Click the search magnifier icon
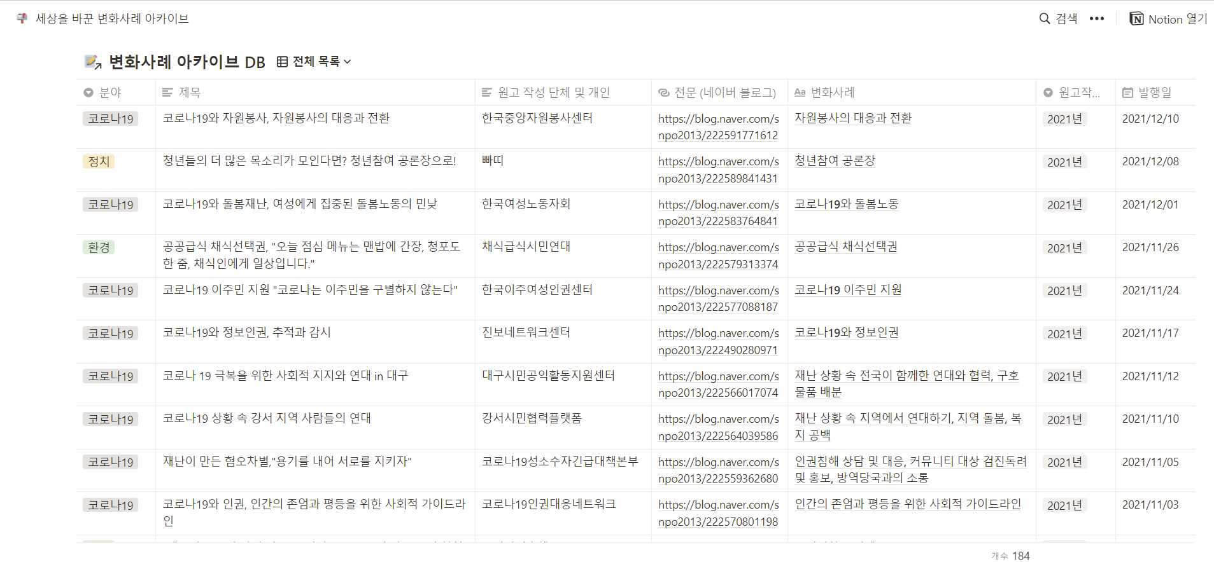 (1045, 18)
